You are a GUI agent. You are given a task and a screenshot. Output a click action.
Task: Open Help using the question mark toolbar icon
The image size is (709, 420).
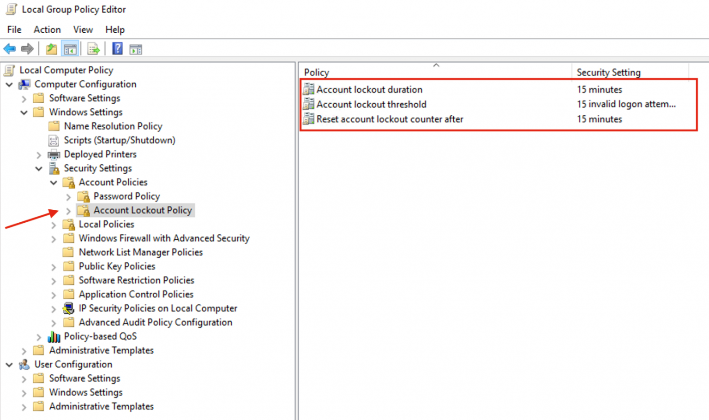coord(117,48)
